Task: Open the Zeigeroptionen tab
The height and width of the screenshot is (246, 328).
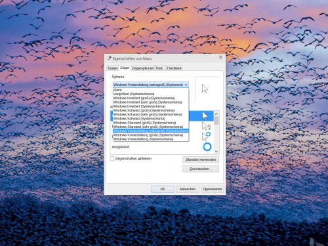Action: click(142, 68)
